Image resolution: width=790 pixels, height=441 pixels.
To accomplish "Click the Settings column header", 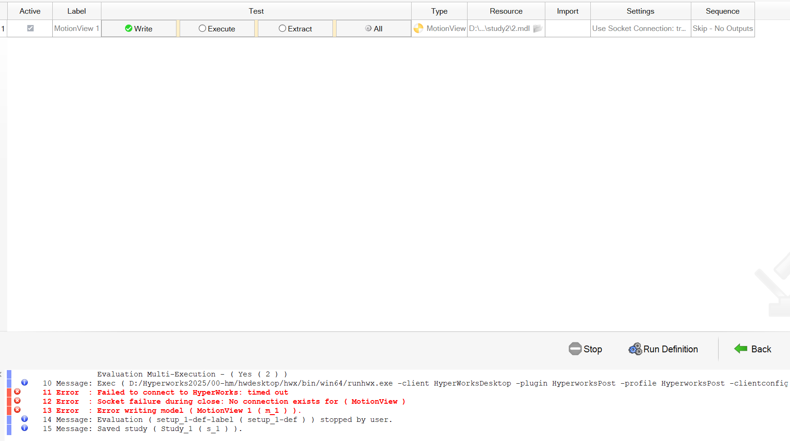I will pos(640,11).
